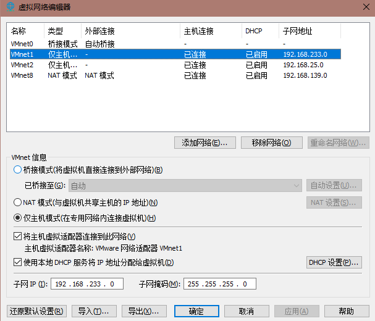The image size is (375, 321).
Task: Select the 仅主机模式 radio button
Action: coord(17,218)
